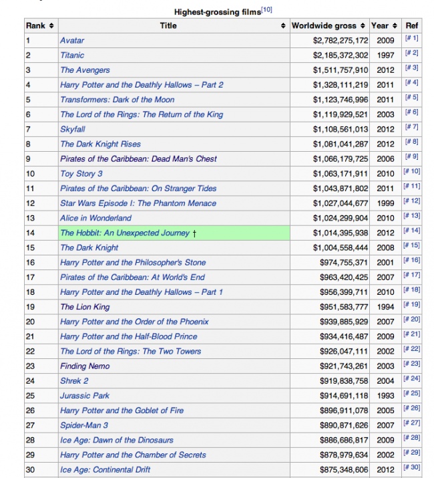Follow reference [# 19] for The Lion King
434x478 pixels.
click(412, 304)
